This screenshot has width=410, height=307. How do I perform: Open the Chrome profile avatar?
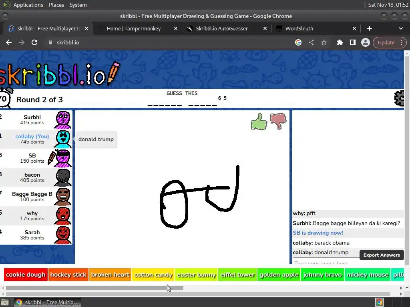point(365,42)
